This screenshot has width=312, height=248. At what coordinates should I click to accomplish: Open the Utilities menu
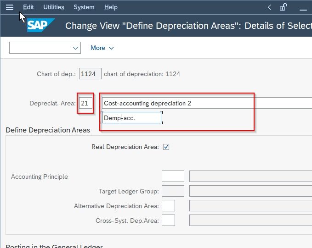pos(54,7)
